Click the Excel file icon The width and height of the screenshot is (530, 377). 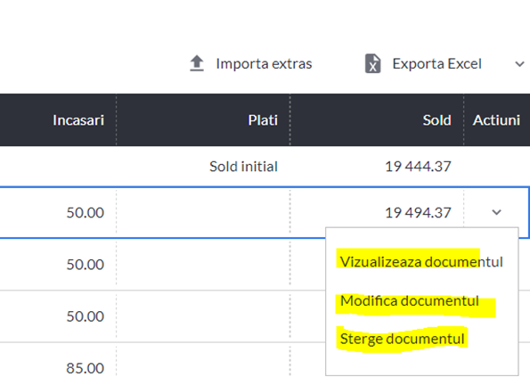373,63
